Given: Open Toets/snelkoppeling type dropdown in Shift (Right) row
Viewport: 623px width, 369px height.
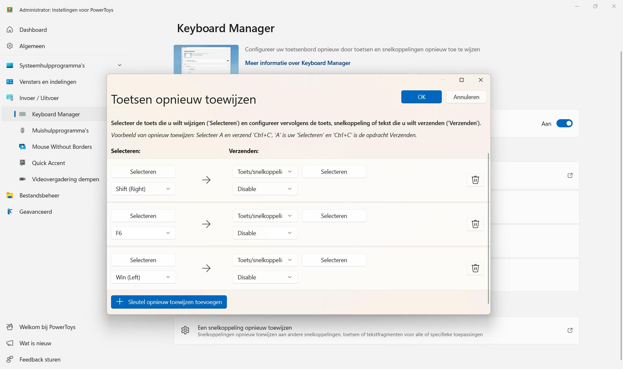Looking at the screenshot, I should pyautogui.click(x=265, y=172).
